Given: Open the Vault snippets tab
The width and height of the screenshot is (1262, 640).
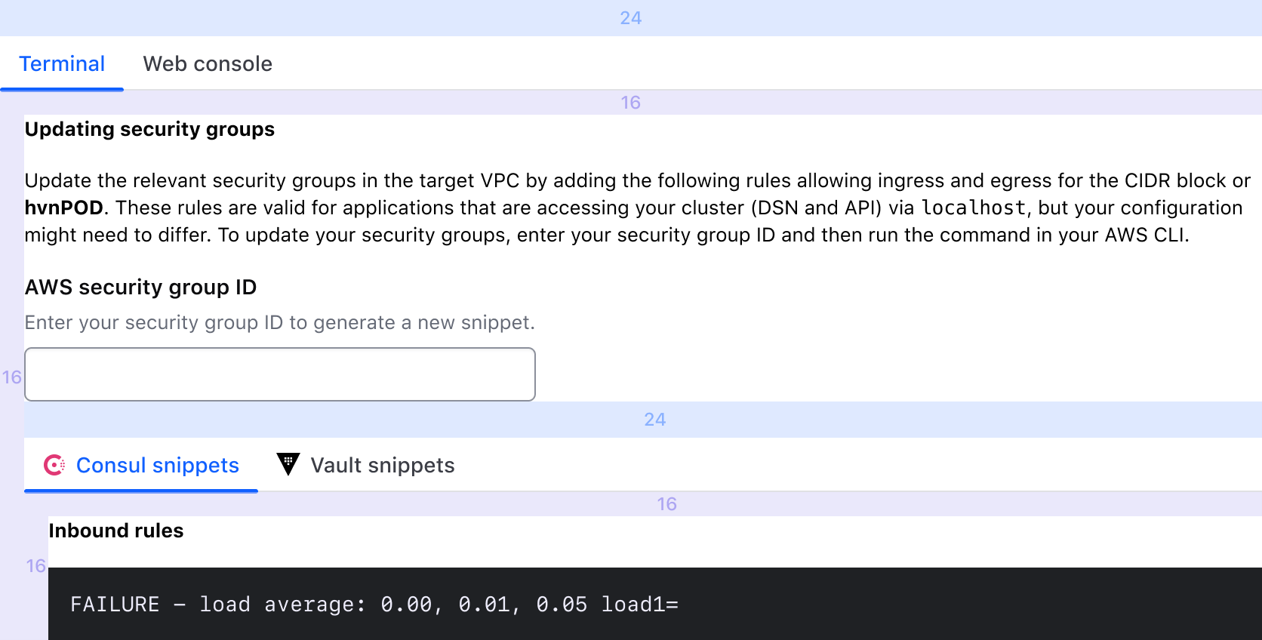Looking at the screenshot, I should pos(382,465).
